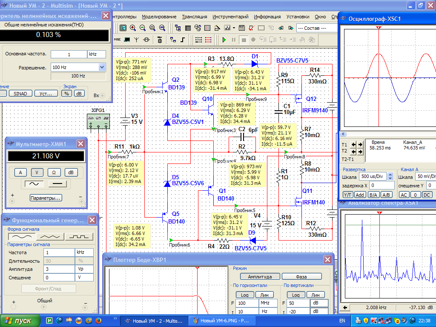436x327 pixels.
Task: Click the zoom out magnifier icon
Action: tap(143, 28)
